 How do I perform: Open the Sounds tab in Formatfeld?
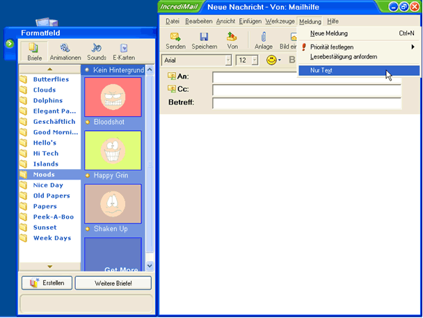[x=97, y=51]
